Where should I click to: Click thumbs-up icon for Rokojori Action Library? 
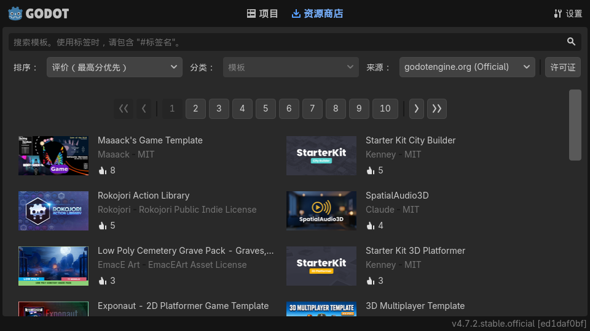coord(103,226)
